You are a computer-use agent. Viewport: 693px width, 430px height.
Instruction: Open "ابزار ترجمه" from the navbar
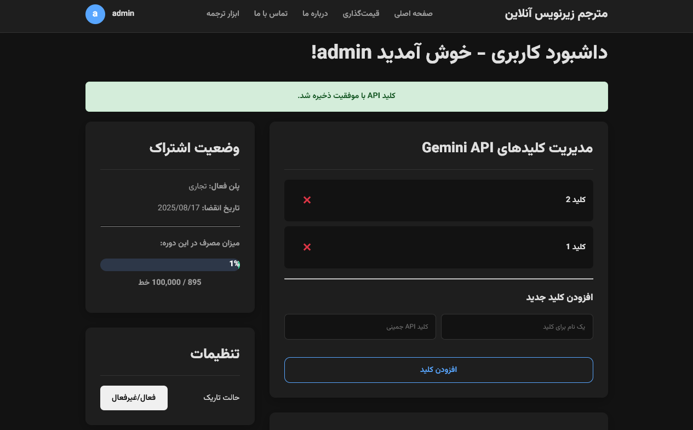223,13
